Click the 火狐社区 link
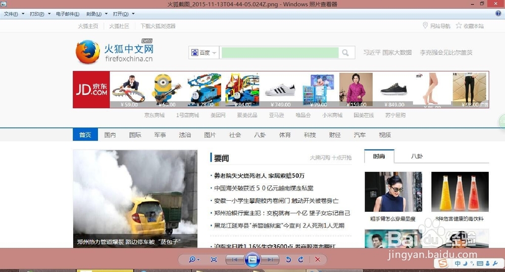Screen dimensions: 505x272 coord(119,26)
